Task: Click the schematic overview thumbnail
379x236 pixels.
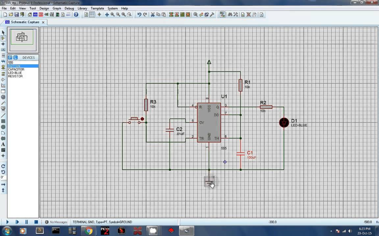Action: pyautogui.click(x=23, y=40)
